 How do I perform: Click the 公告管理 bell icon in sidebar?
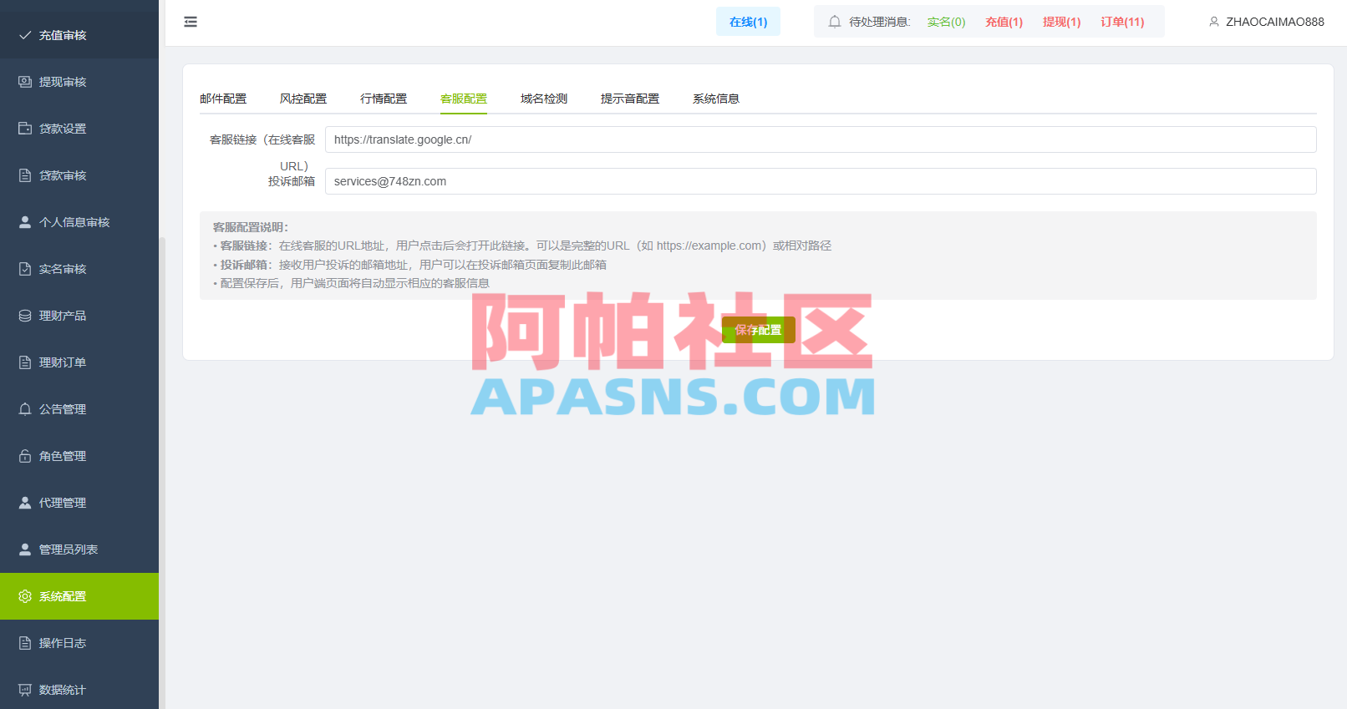[25, 409]
